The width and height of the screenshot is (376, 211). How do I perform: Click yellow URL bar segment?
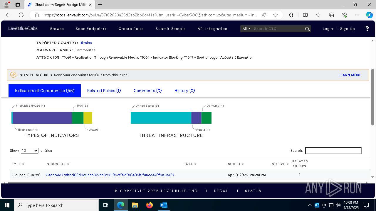pos(88,118)
